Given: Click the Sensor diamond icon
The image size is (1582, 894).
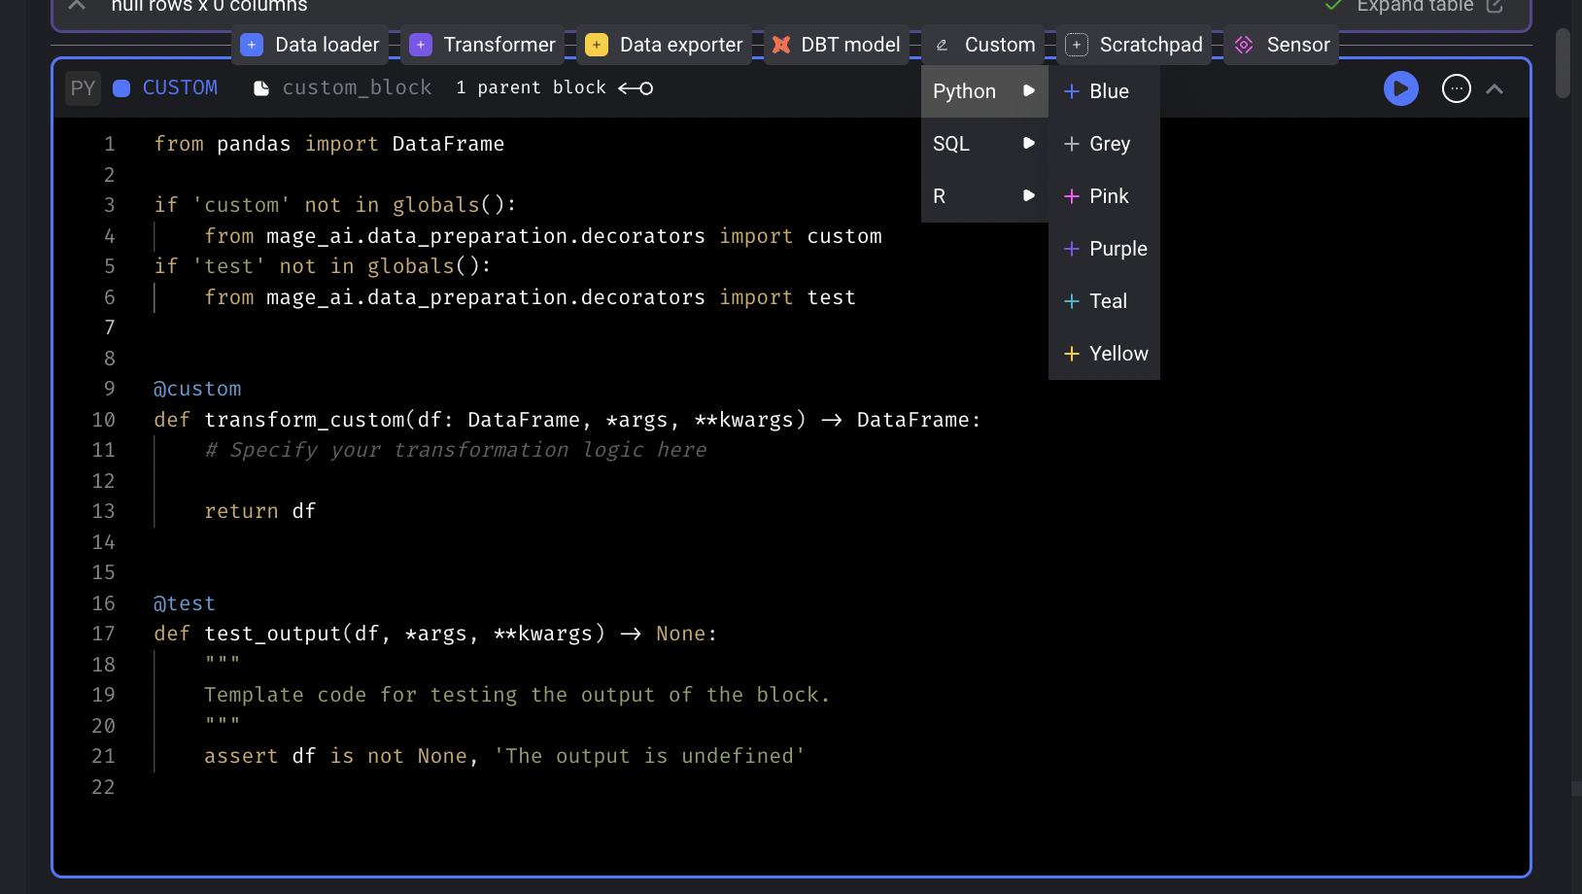Looking at the screenshot, I should tap(1244, 45).
